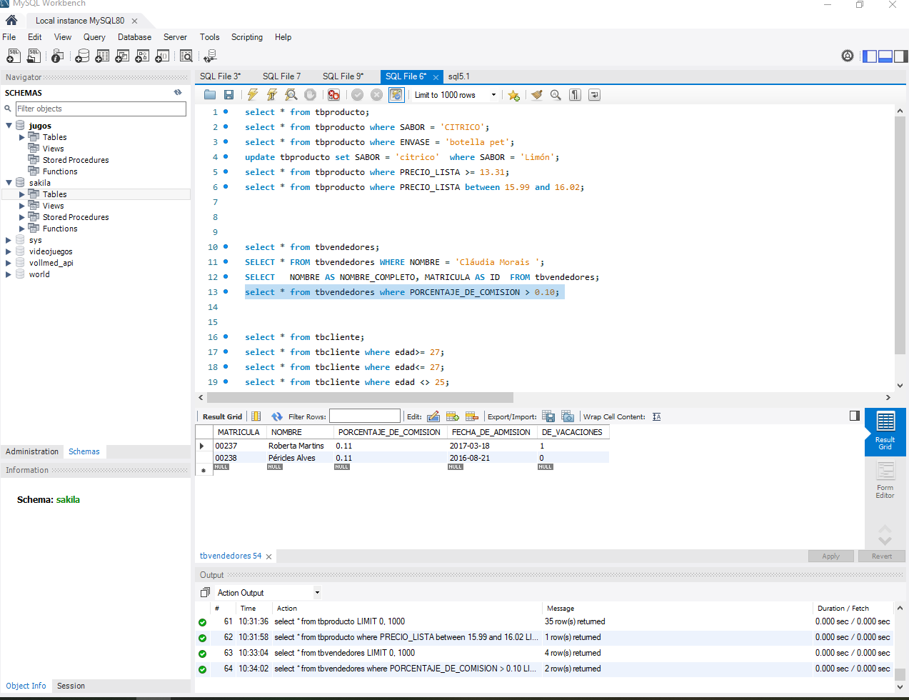Collapse the sakila schema
909x700 pixels.
(x=9, y=183)
